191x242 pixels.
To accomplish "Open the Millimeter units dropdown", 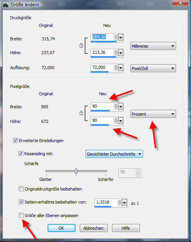I will [153, 46].
